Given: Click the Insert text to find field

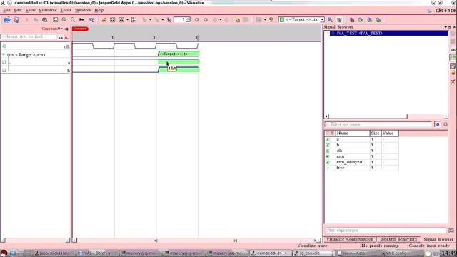Looking at the screenshot, I should (29, 37).
